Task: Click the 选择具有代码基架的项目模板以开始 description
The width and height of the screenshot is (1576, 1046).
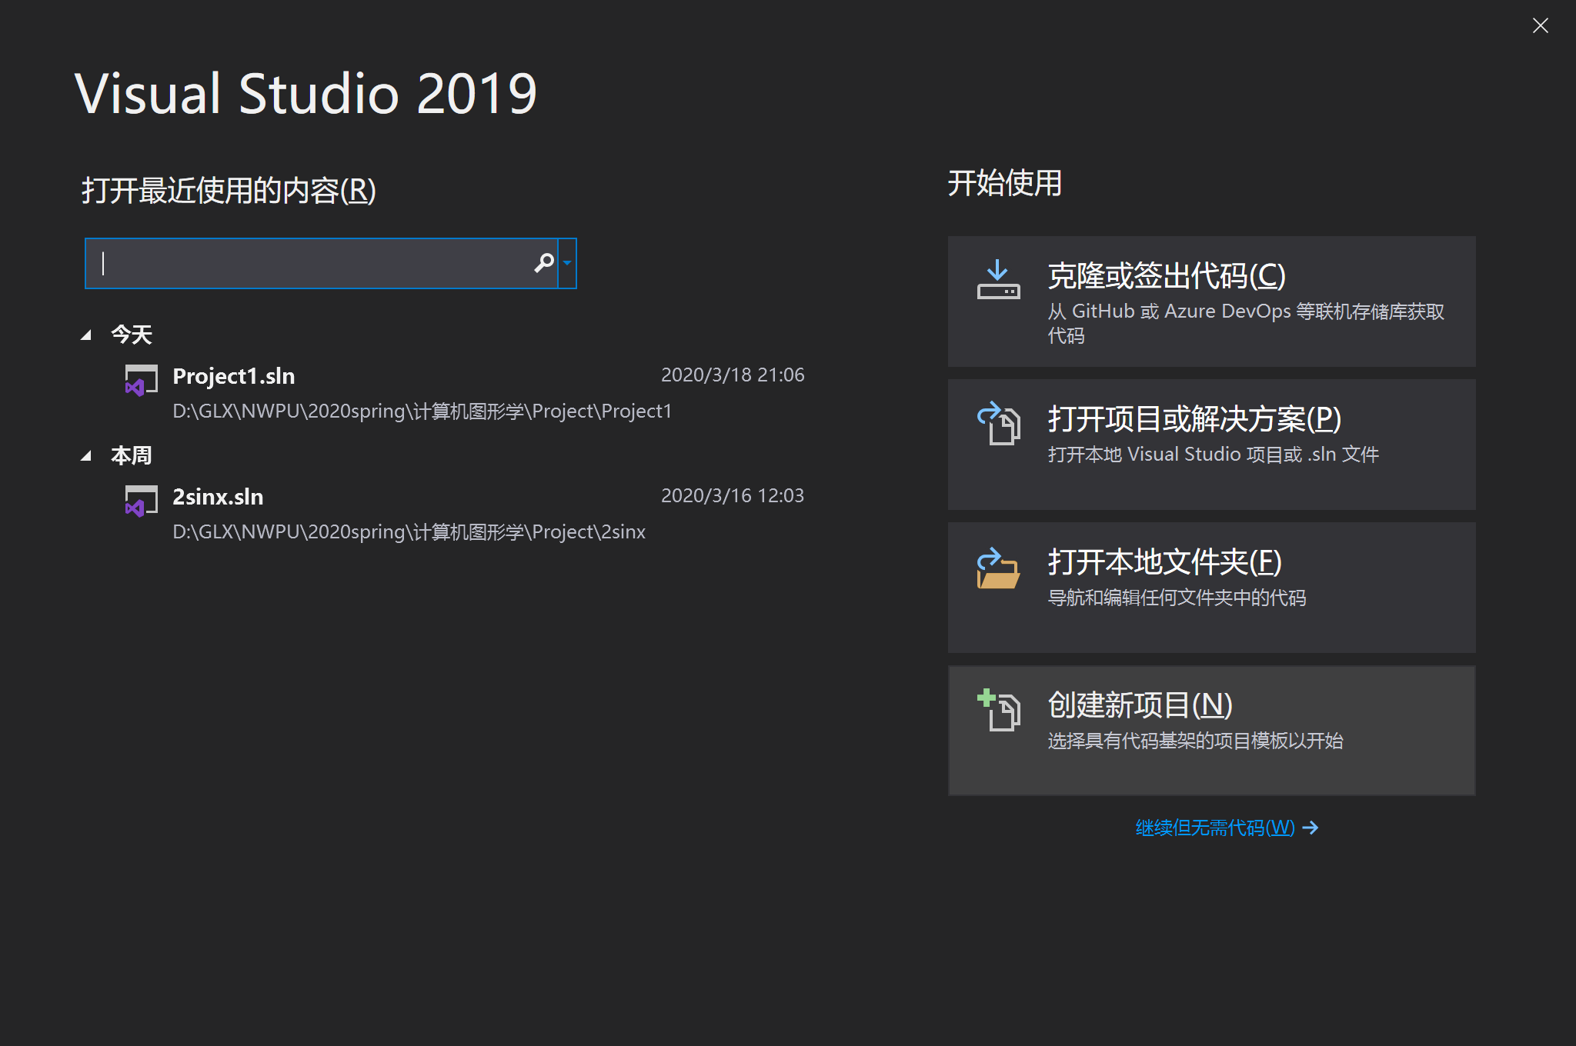Action: point(1195,741)
